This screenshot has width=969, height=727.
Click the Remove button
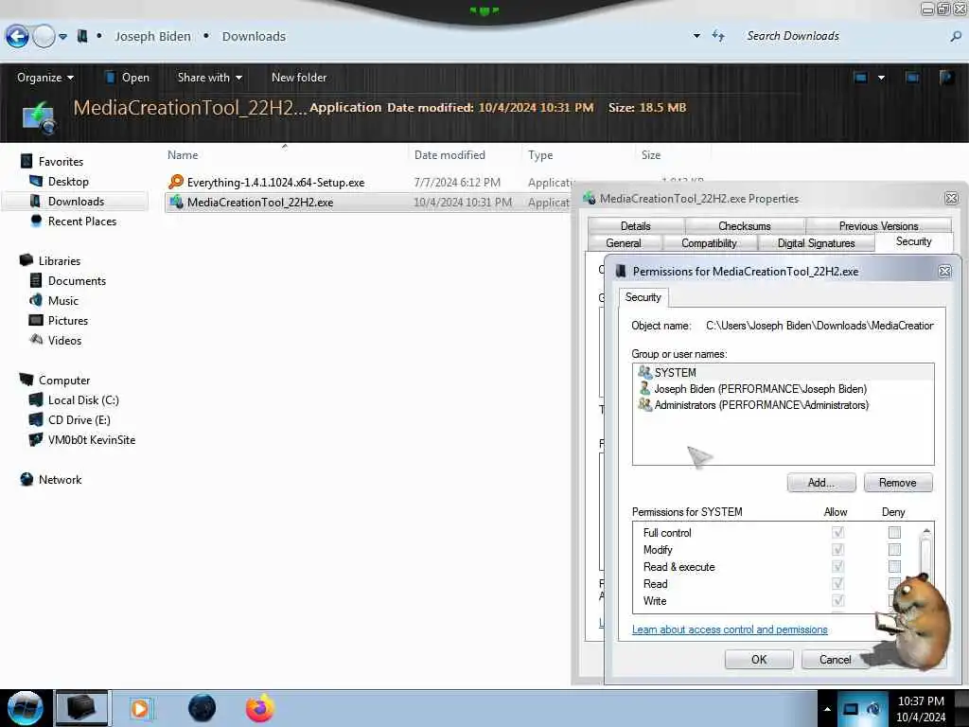tap(897, 483)
